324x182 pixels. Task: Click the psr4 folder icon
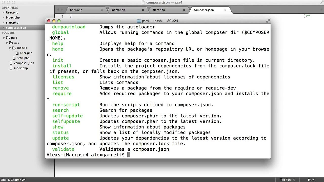tap(8, 38)
